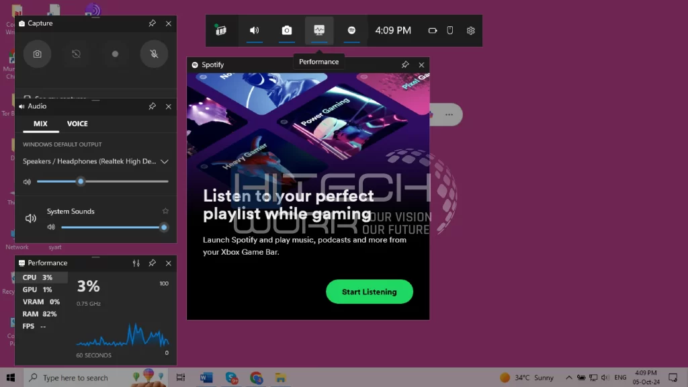Viewport: 688px width, 387px height.
Task: Click the large System Sounds speaker icon
Action: coord(31,218)
